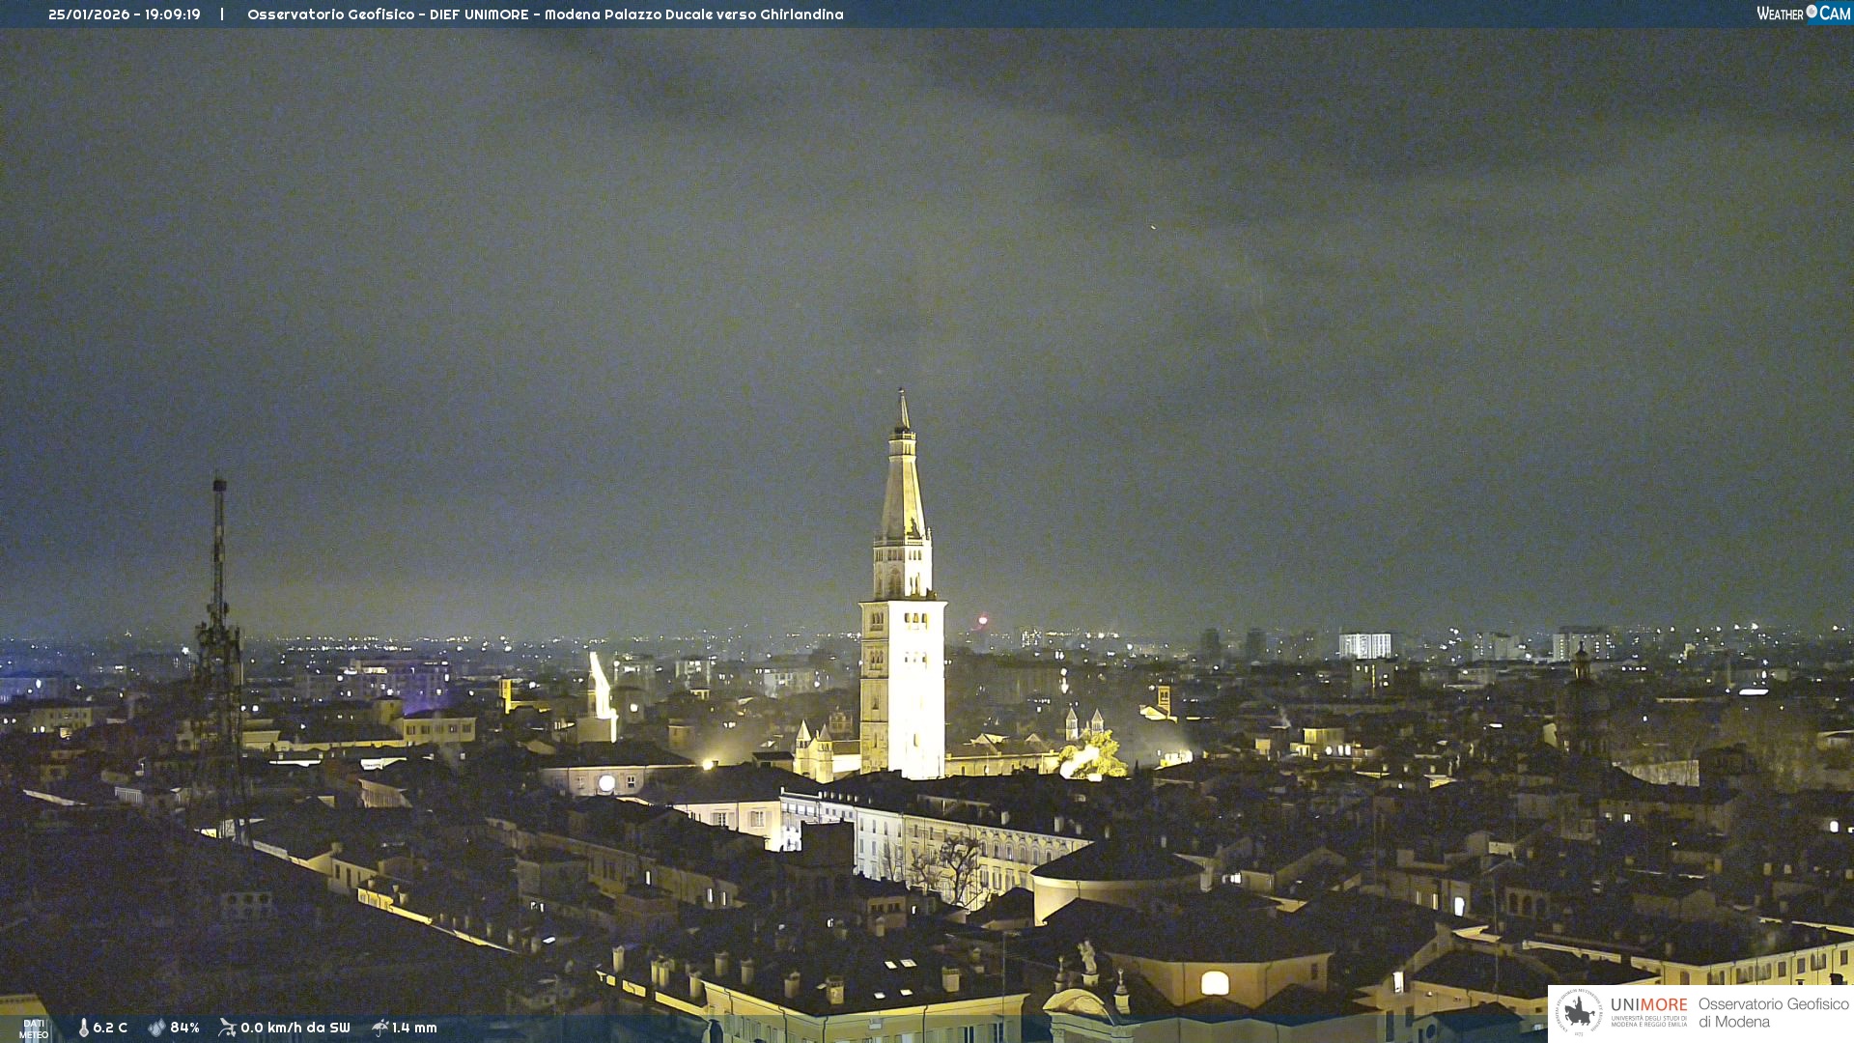Select the 0.0 km/h da SW reading

pos(295,1028)
